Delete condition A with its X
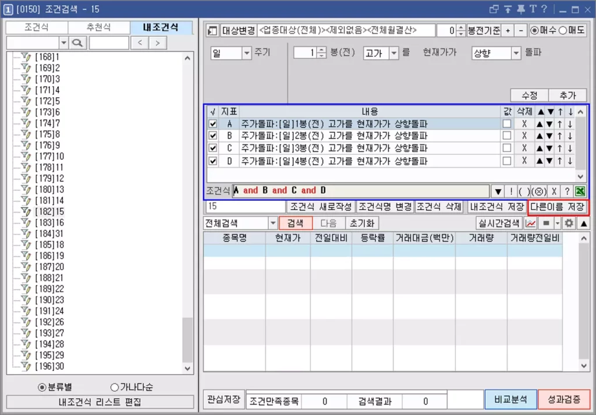Screen dimensions: 596x415 [x=524, y=124]
